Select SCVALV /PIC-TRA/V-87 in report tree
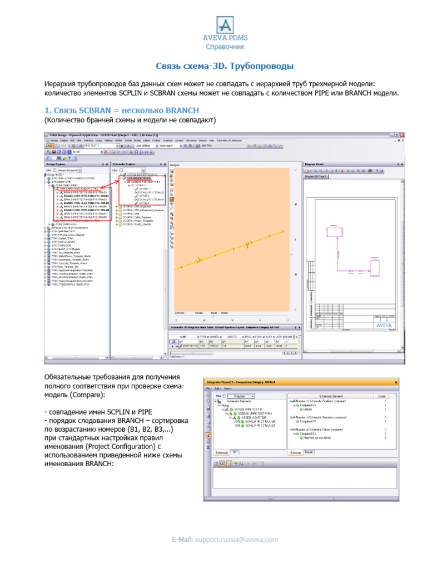The height and width of the screenshot is (569, 427). point(260,426)
